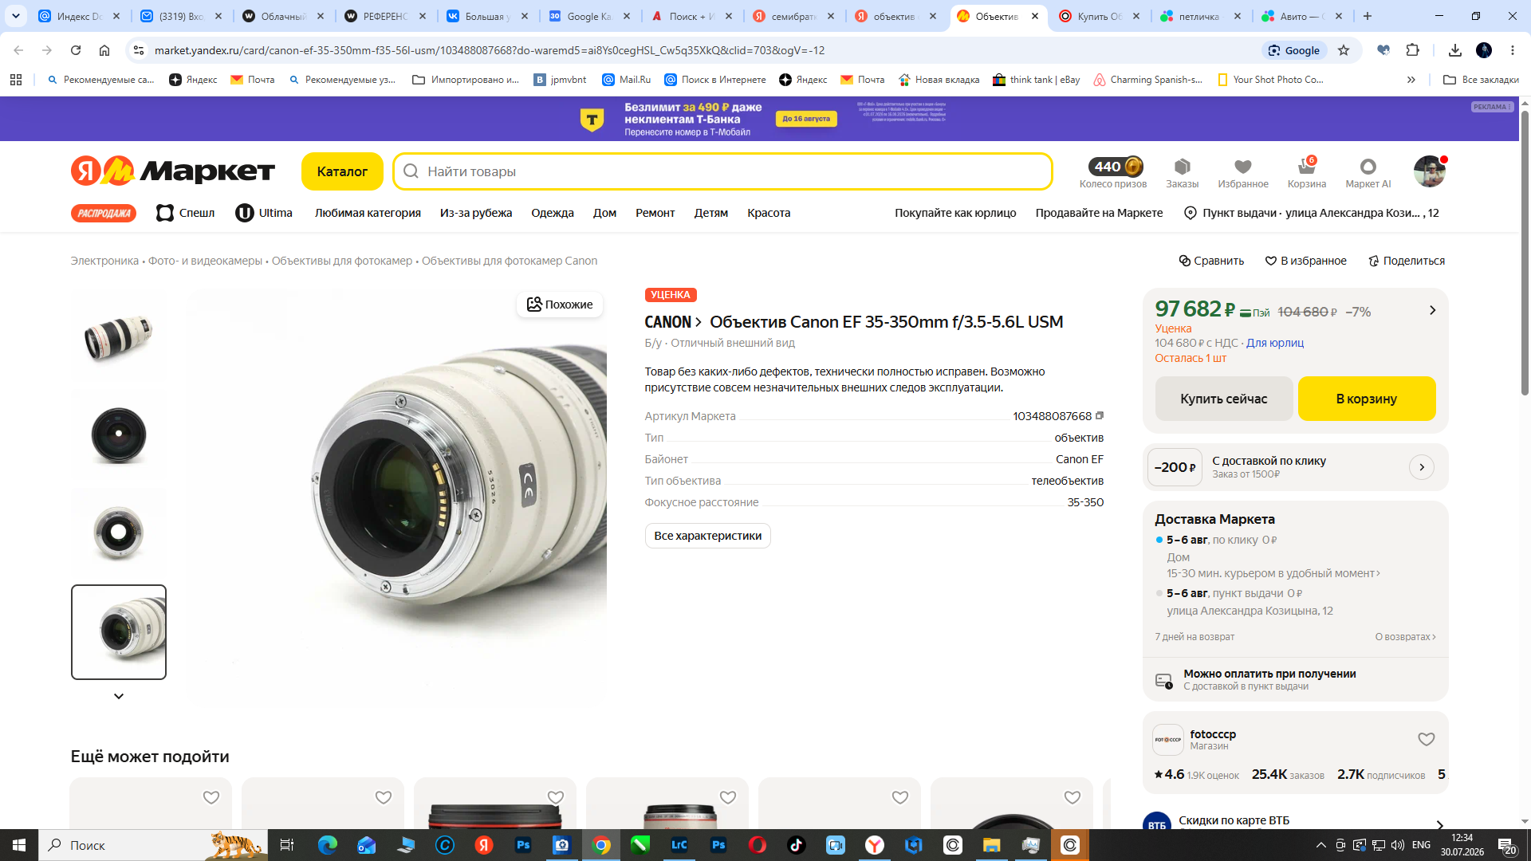Select the first lens side-view thumbnail
1531x861 pixels.
pos(119,336)
